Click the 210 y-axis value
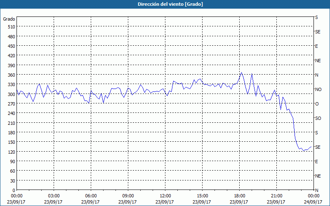330x206 pixels. coord(12,123)
